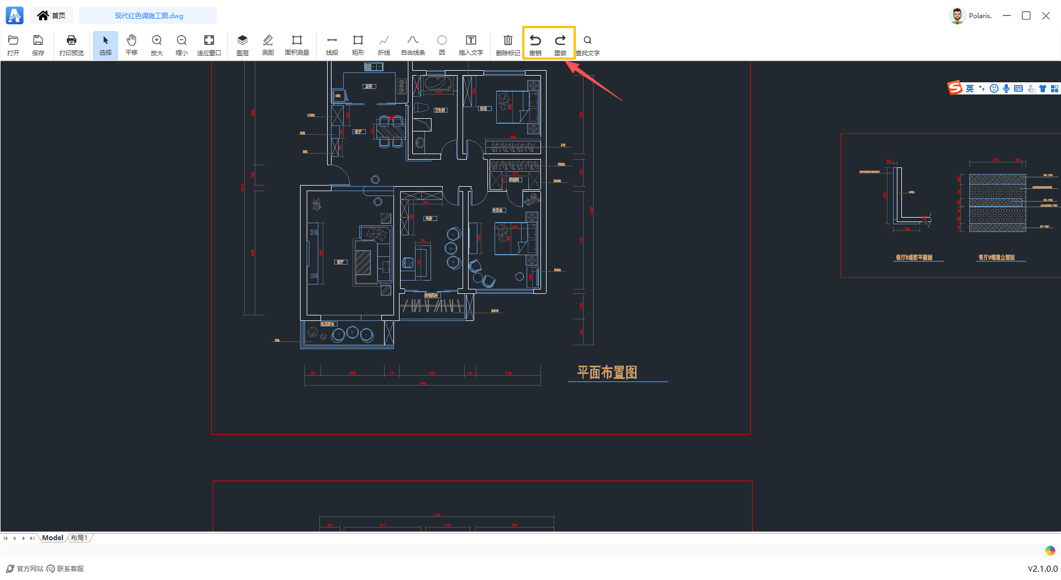
Task: Zoom in using the magnifier plus icon
Action: tap(157, 45)
